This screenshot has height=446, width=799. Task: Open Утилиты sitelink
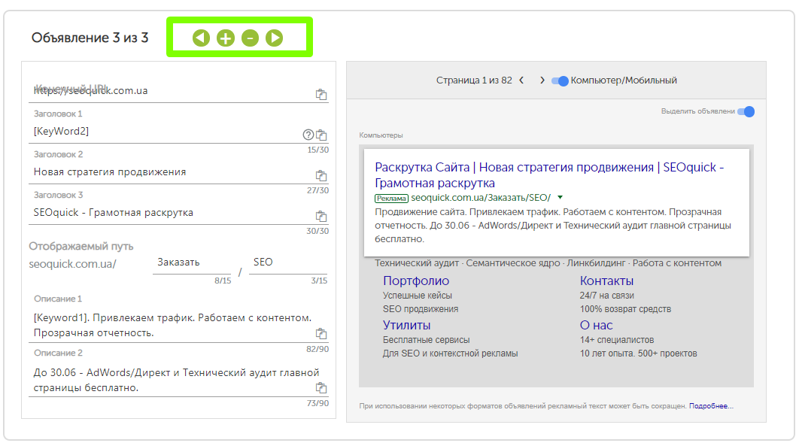pos(406,325)
